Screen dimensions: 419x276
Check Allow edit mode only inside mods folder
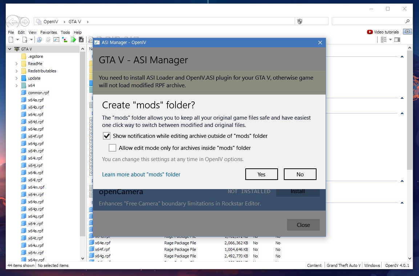pyautogui.click(x=113, y=148)
